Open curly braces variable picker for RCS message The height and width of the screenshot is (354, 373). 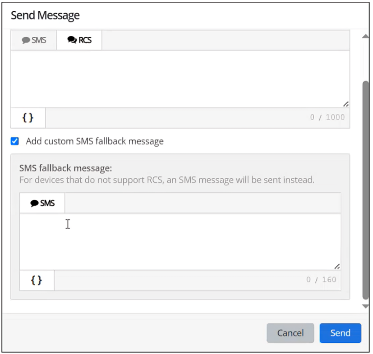(x=28, y=118)
